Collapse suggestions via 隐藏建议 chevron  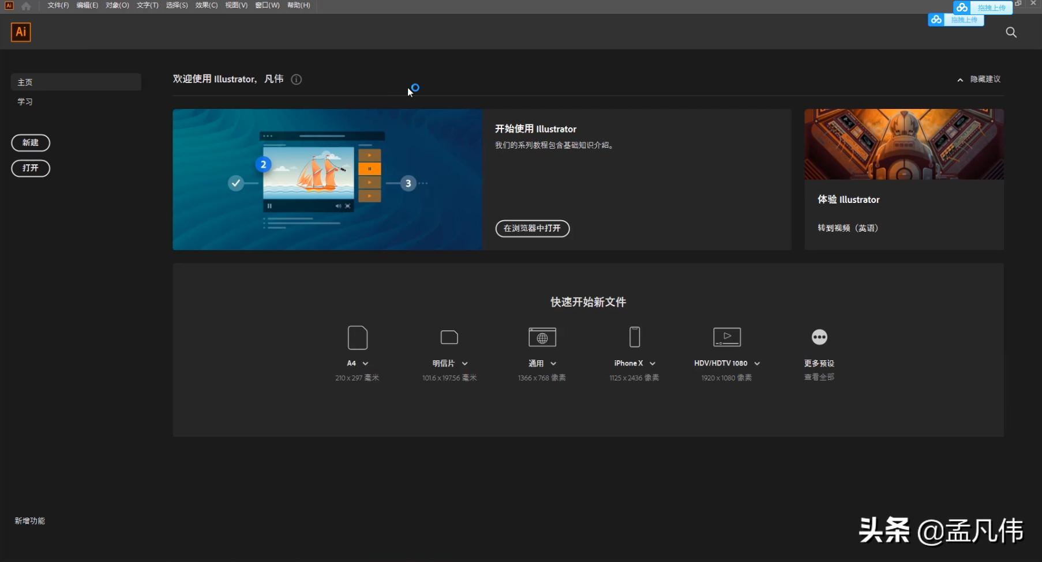pos(959,80)
